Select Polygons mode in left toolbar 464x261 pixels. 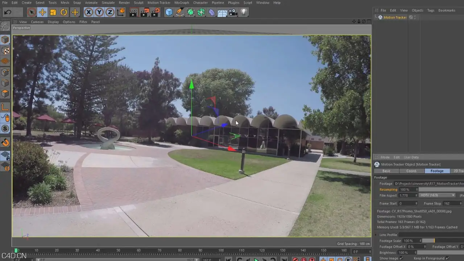pyautogui.click(x=5, y=94)
